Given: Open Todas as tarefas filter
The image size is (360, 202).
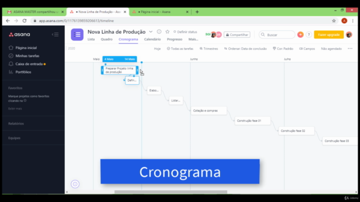Looking at the screenshot, I should tap(180, 49).
